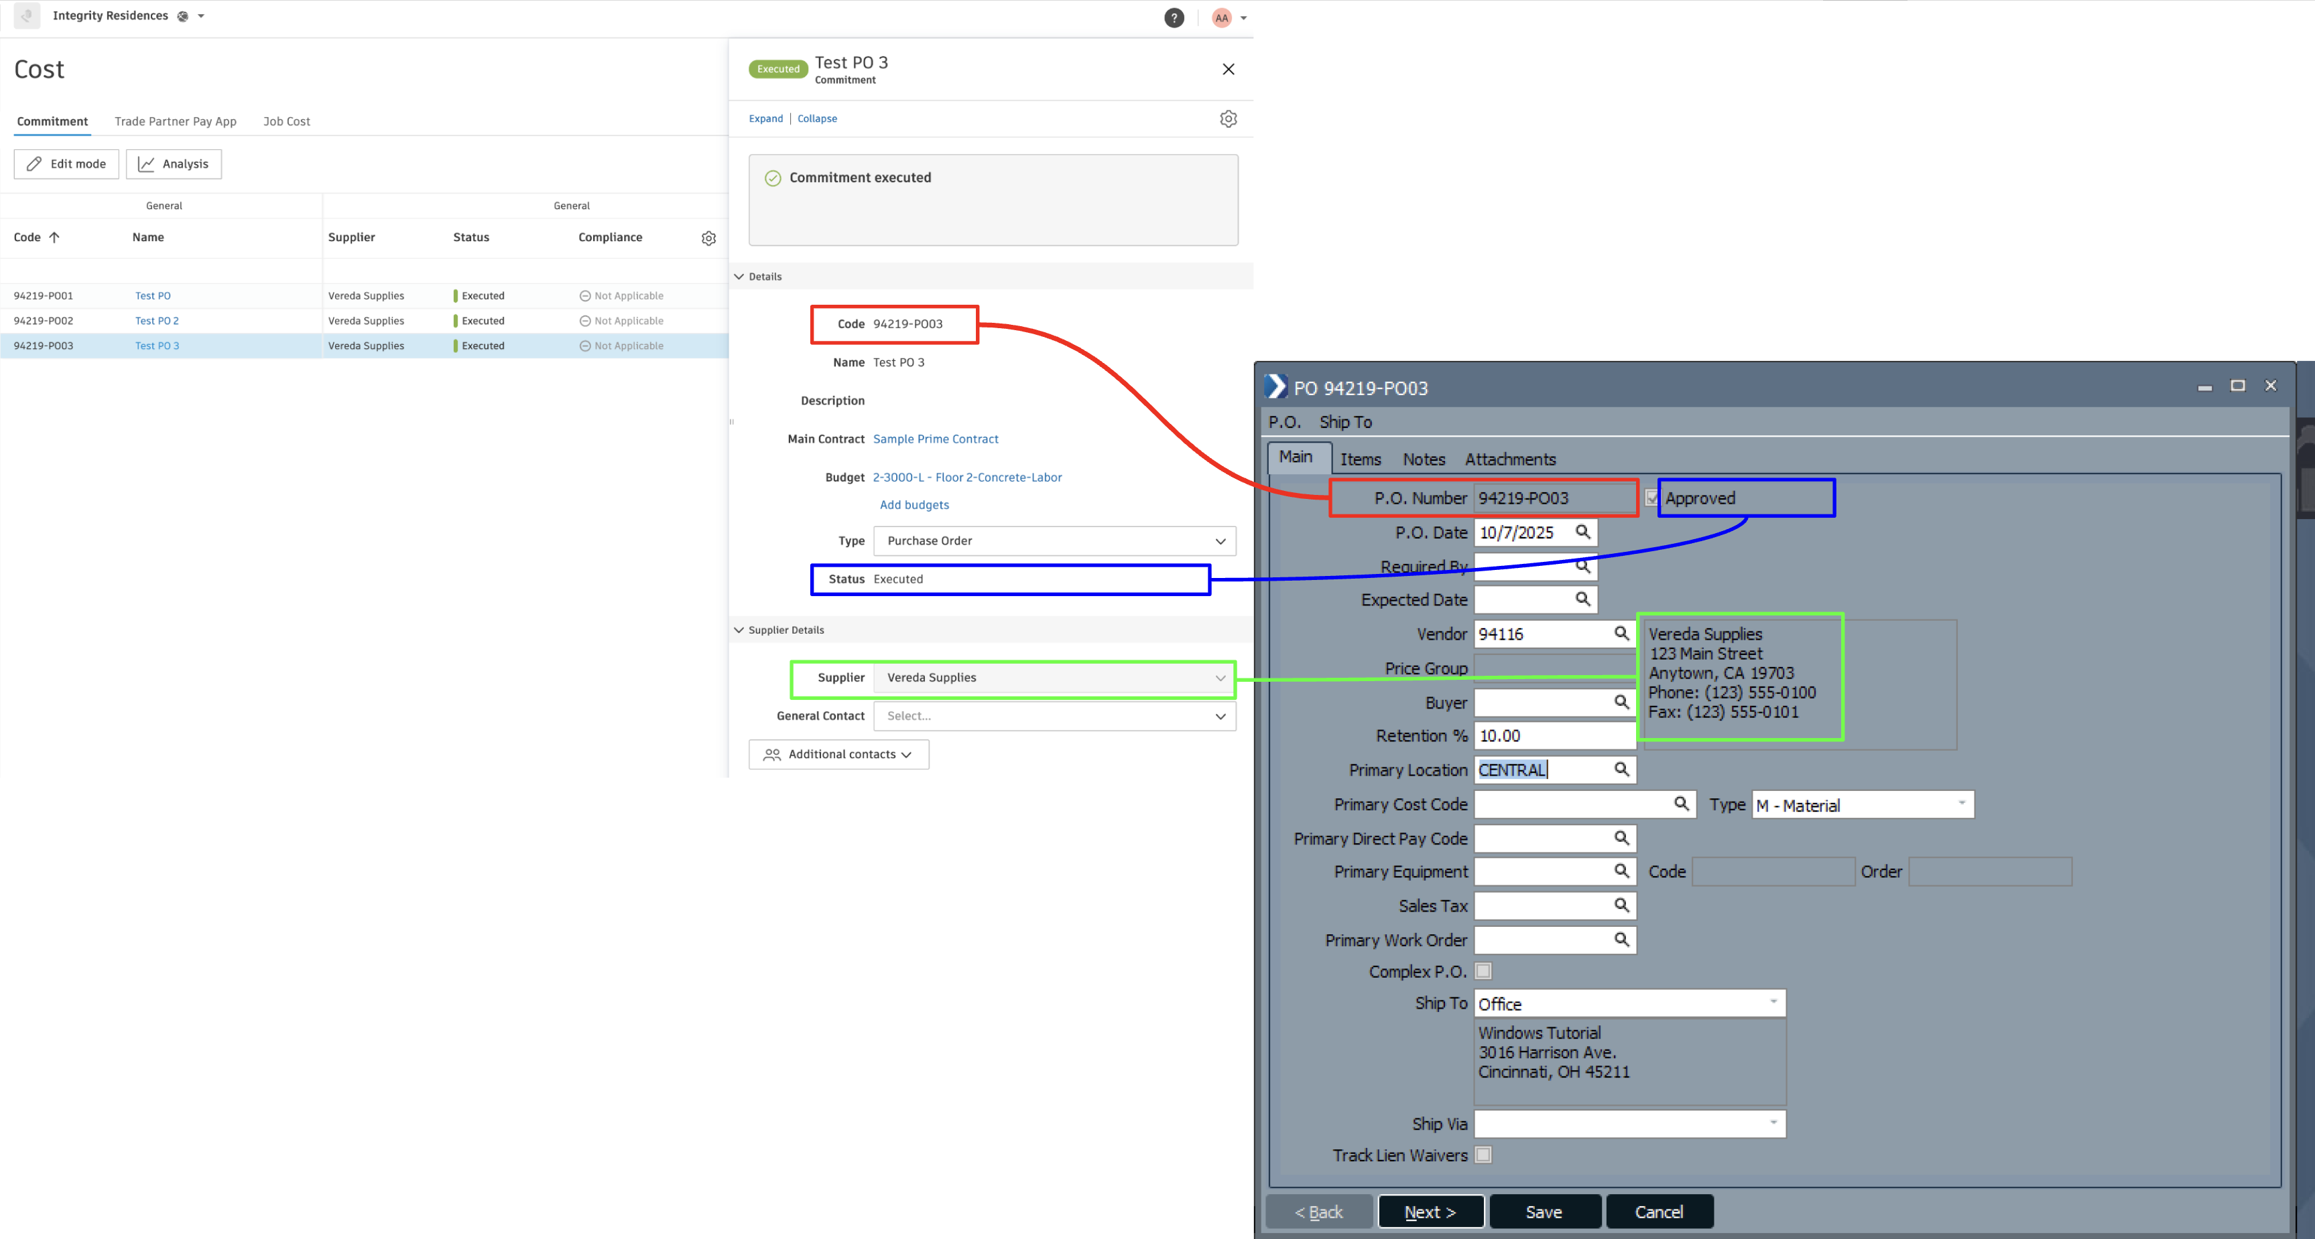The image size is (2315, 1239).
Task: Click the Save button
Action: click(x=1545, y=1211)
